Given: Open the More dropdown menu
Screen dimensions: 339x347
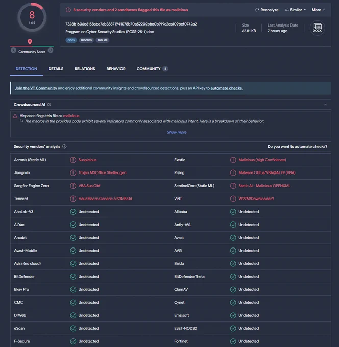Looking at the screenshot, I should pyautogui.click(x=318, y=10).
